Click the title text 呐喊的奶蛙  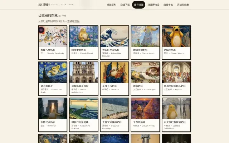click(170, 50)
